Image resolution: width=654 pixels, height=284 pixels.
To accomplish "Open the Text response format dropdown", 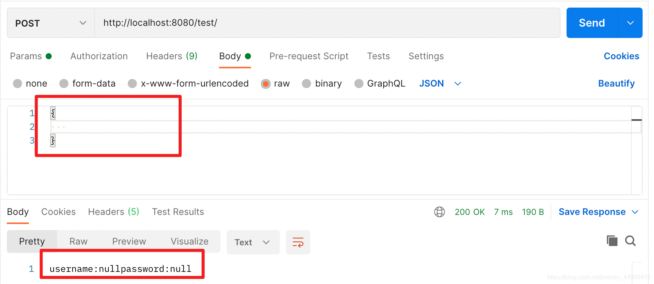I will point(253,242).
